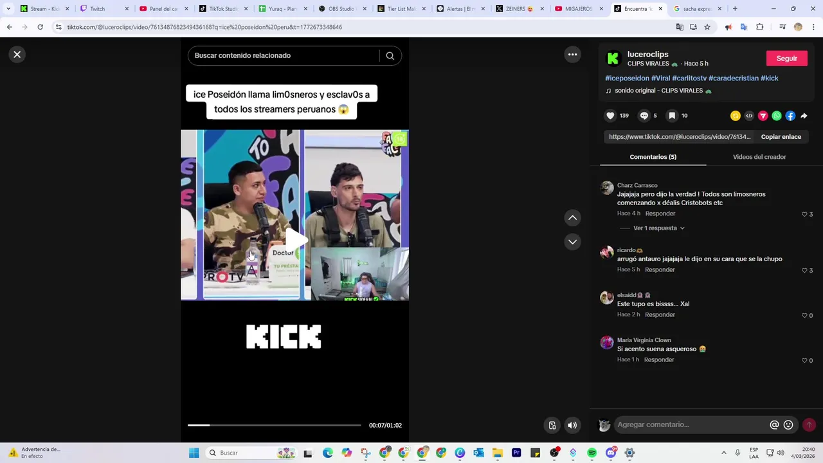
Task: Share video to Facebook
Action: point(790,116)
